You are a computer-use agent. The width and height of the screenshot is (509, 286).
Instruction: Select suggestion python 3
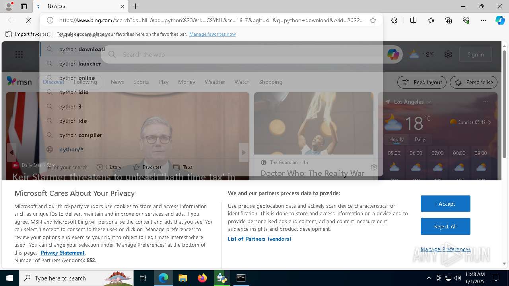pyautogui.click(x=211, y=106)
